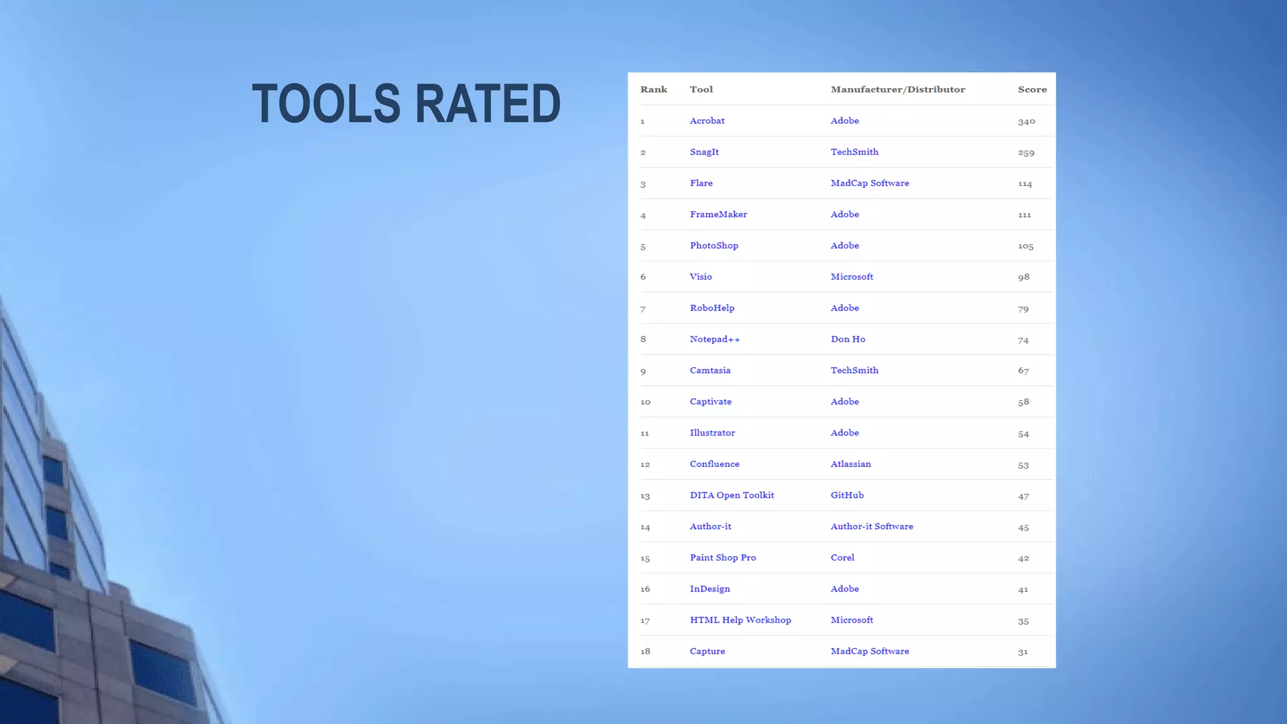The height and width of the screenshot is (724, 1287).
Task: Click TechSmith manufacturer in Camtasia row
Action: [855, 370]
